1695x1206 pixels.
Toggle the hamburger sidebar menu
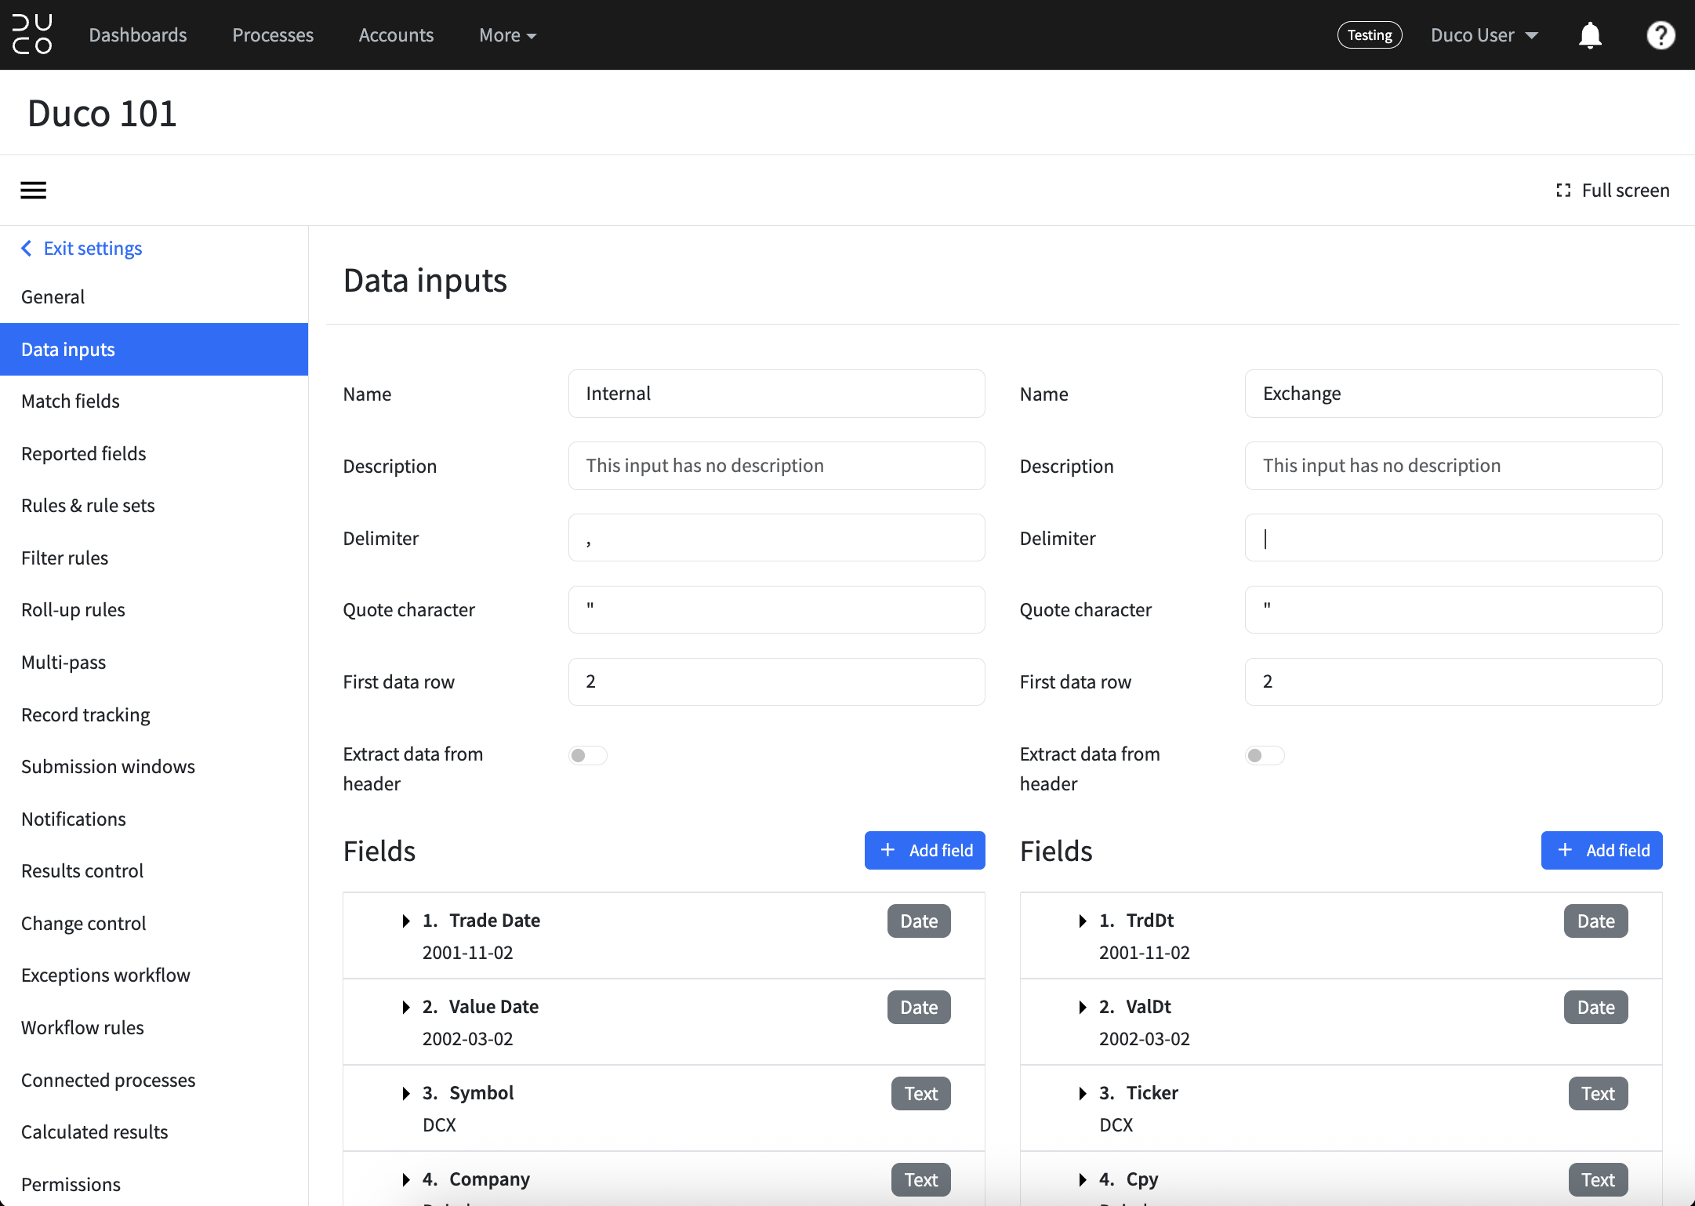click(33, 190)
